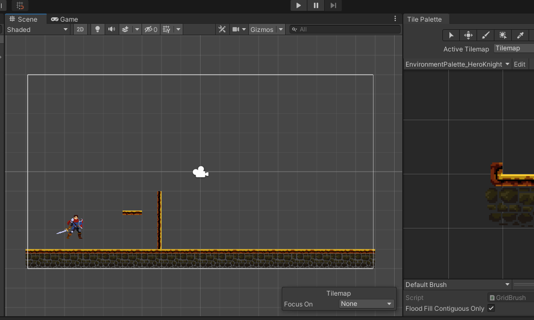This screenshot has height=320, width=534.
Task: Select the Tile Palette box fill tool
Action: pyautogui.click(x=503, y=35)
